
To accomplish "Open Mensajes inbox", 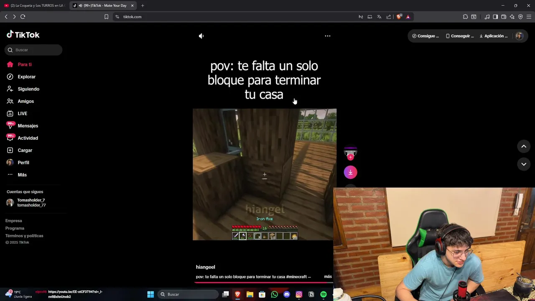I will [28, 126].
